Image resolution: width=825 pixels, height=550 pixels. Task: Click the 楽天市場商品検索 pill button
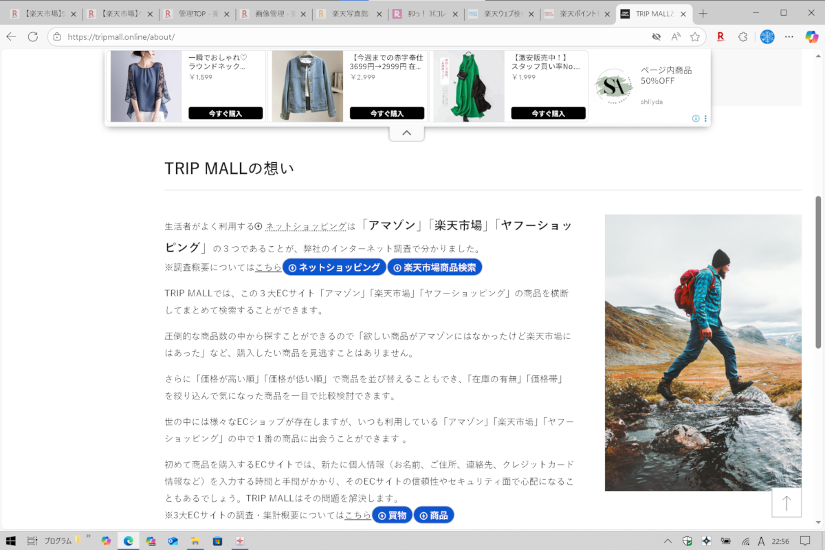[x=434, y=267]
